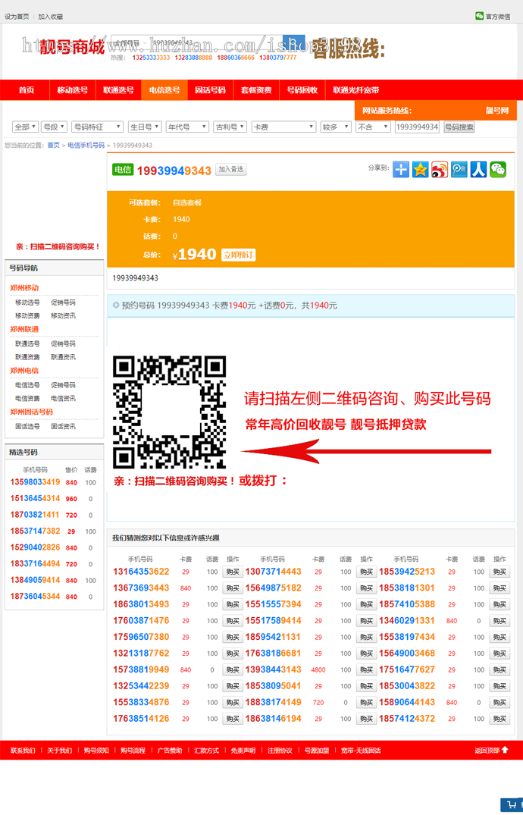Share via Sina Weibo icon

click(x=440, y=170)
